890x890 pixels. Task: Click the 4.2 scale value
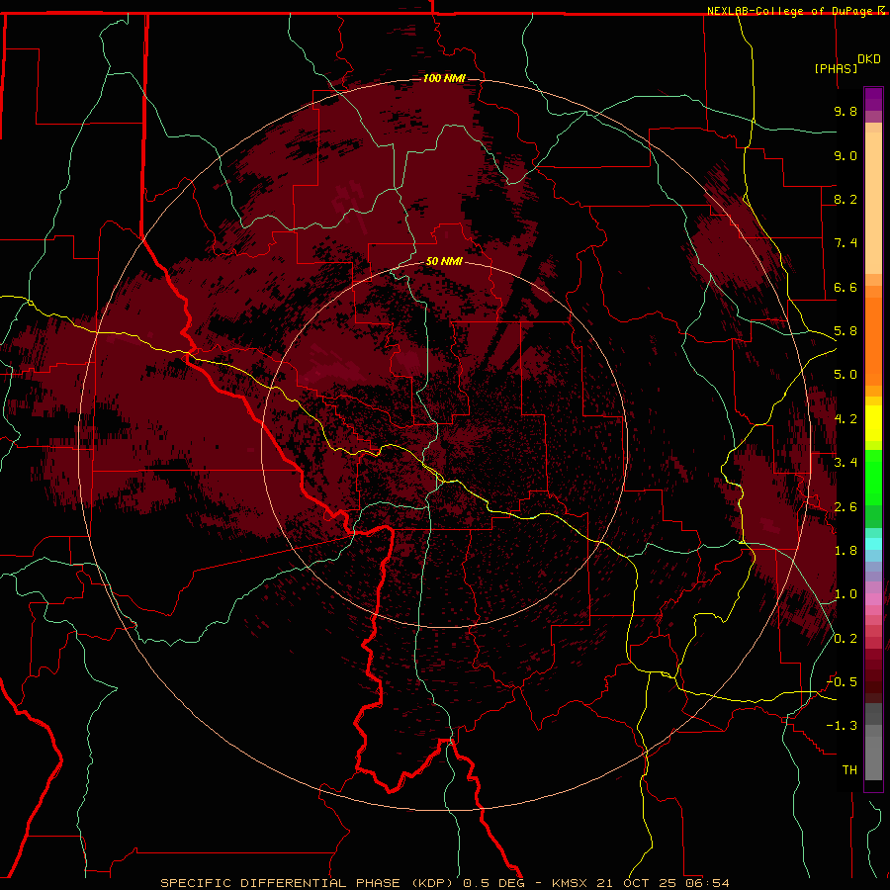[x=845, y=419]
